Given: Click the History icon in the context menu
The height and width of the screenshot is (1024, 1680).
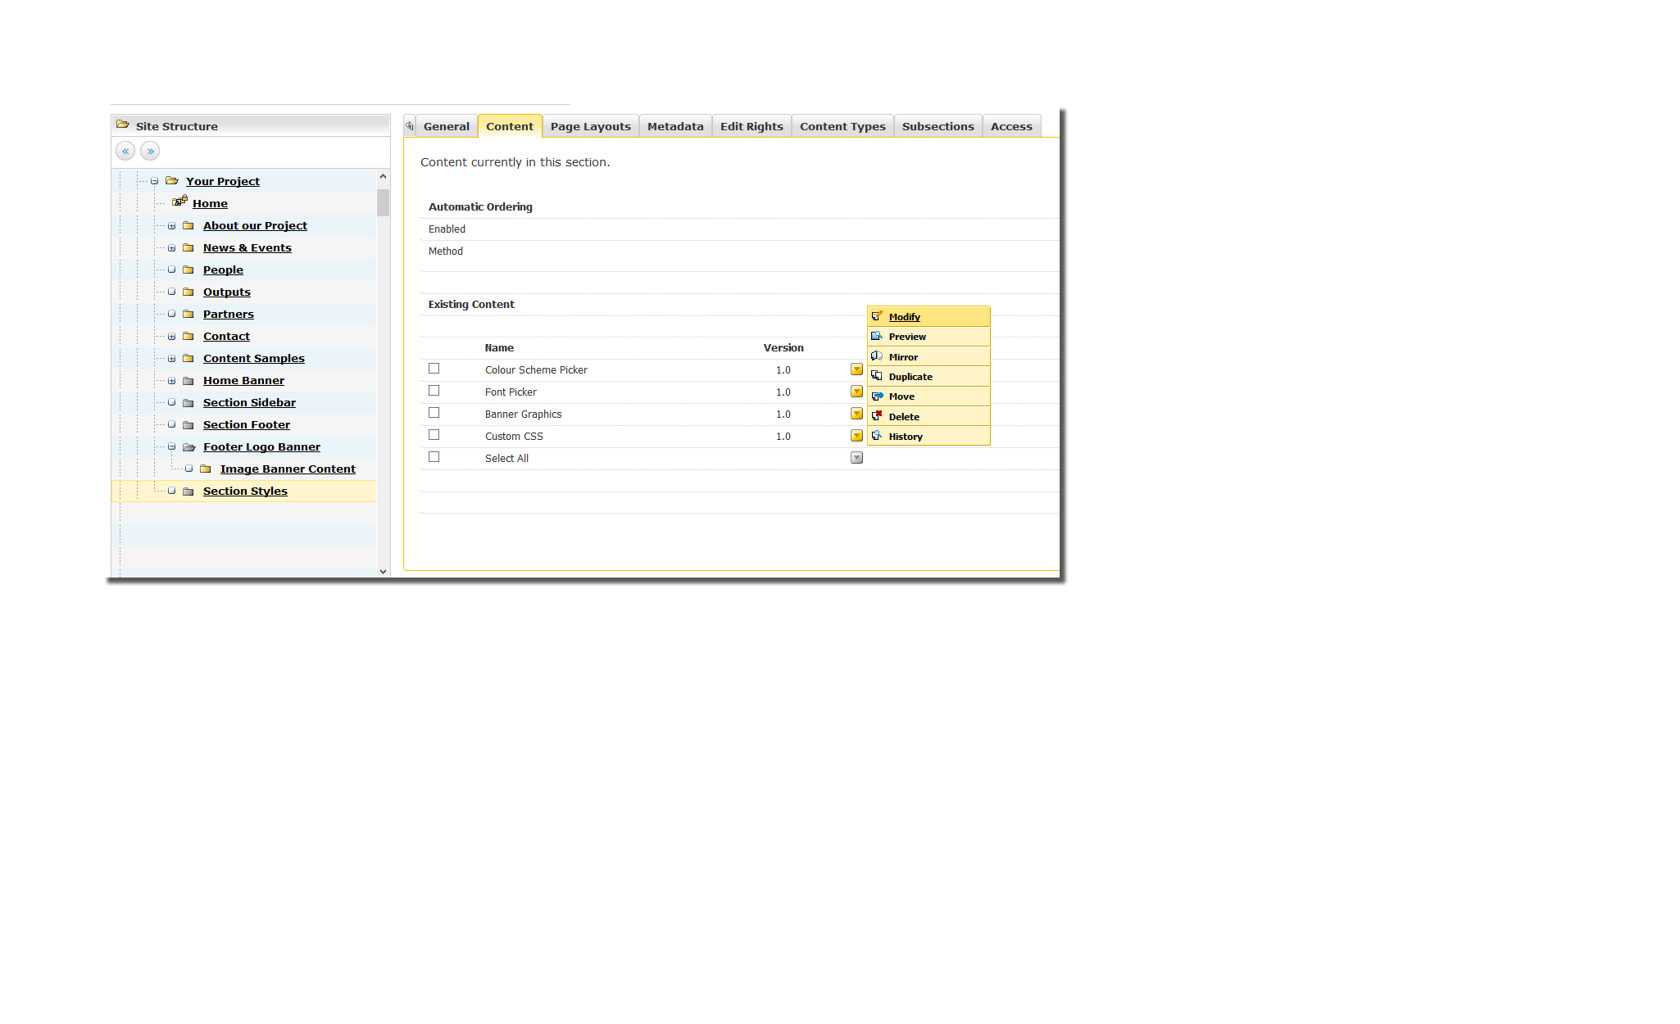Looking at the screenshot, I should (877, 436).
